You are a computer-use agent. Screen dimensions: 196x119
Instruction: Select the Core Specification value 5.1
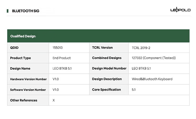tap(134, 90)
